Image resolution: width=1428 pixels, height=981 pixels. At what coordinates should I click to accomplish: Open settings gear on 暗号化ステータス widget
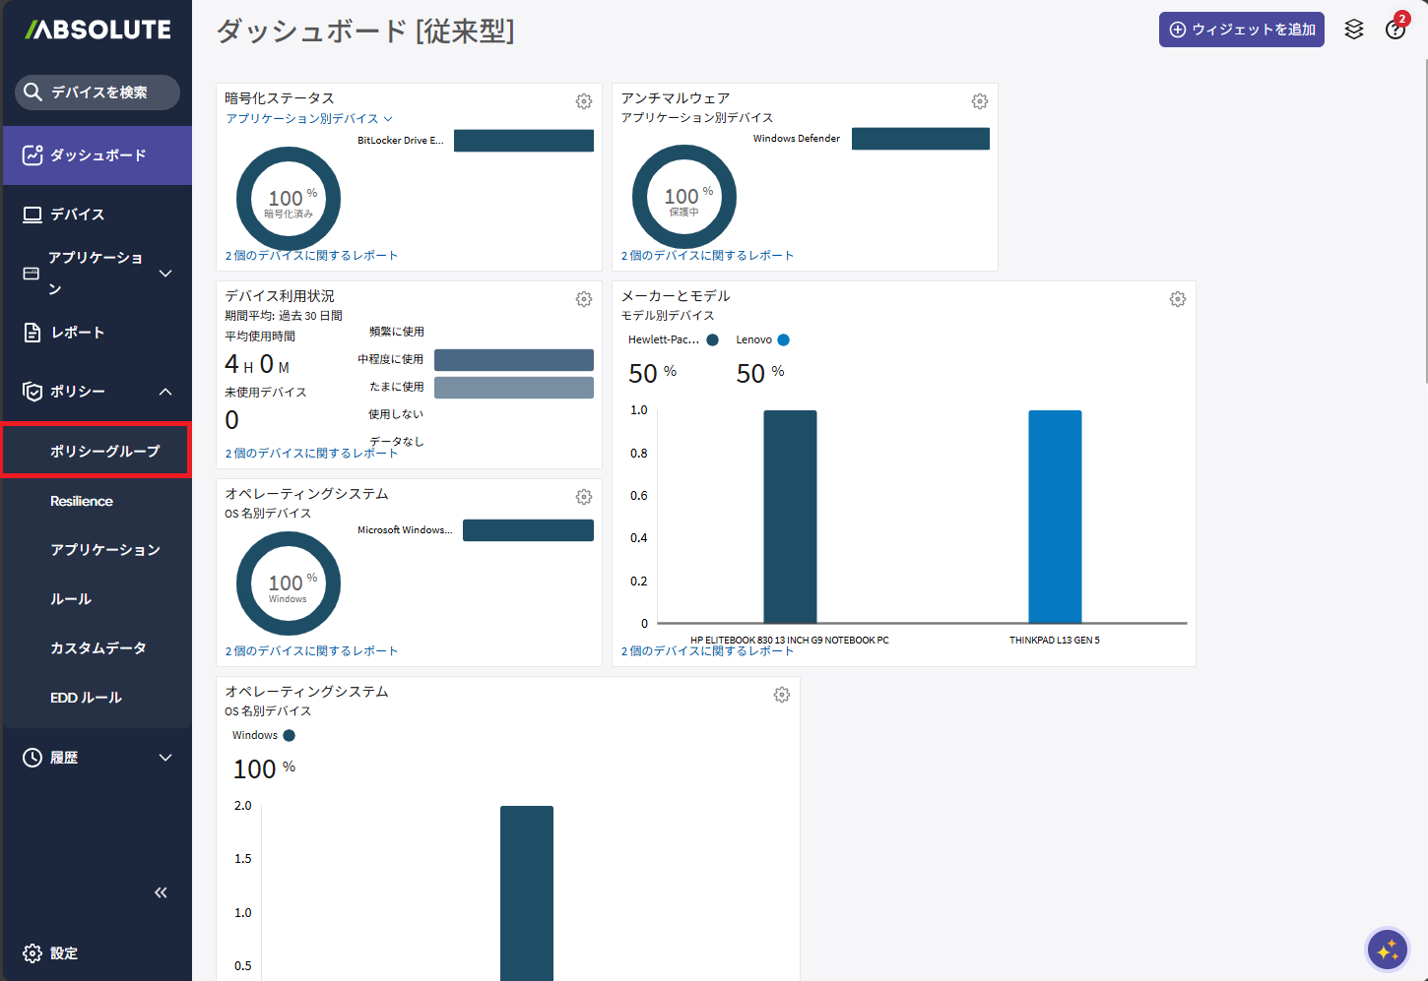click(584, 101)
